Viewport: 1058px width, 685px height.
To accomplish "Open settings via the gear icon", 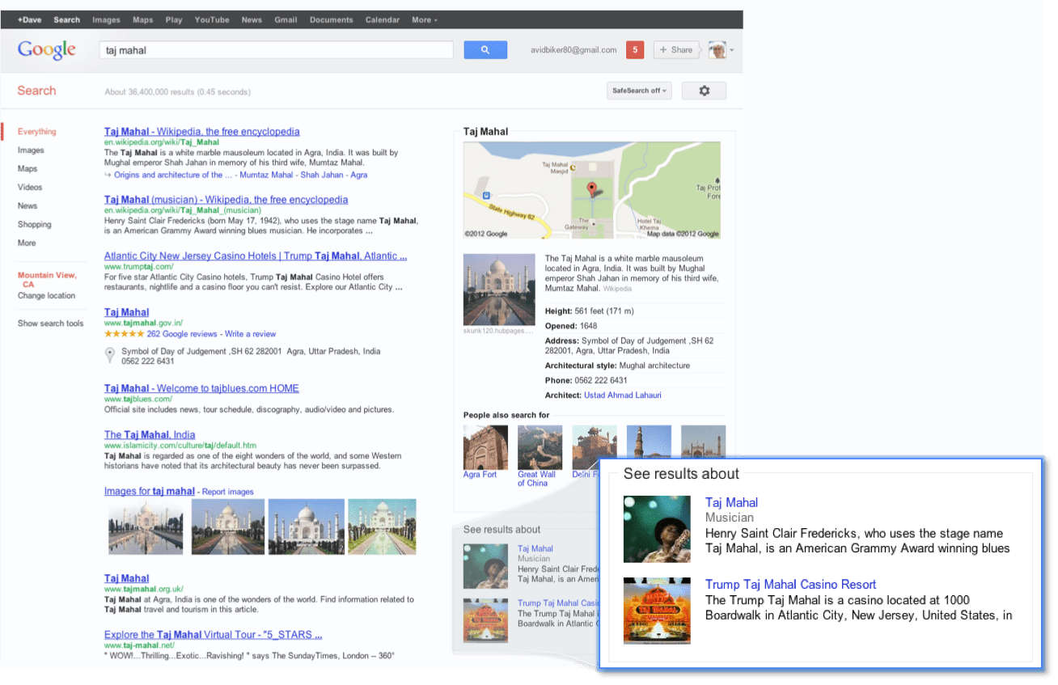I will click(x=704, y=91).
